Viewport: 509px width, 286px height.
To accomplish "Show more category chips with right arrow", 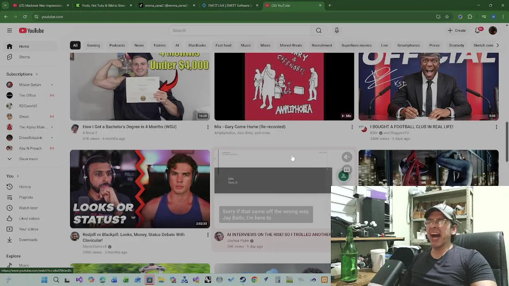I will [497, 45].
